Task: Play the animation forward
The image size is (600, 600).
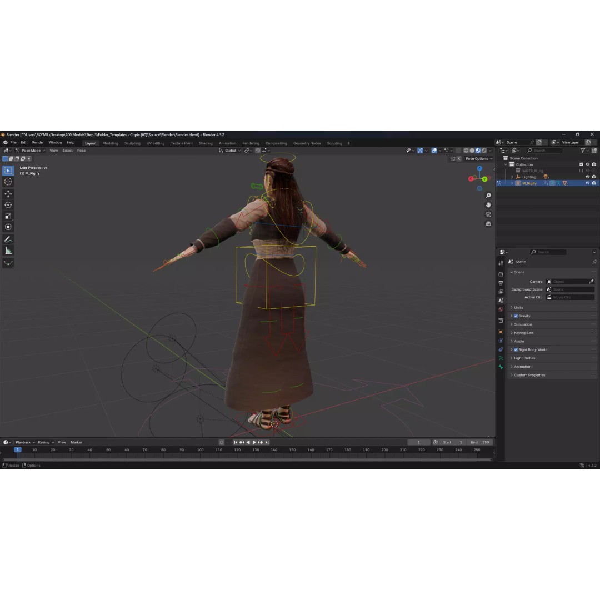Action: tap(254, 442)
